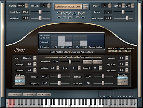
Task: Click the Reverb Time 0.50 value field
Action: click(x=25, y=12)
